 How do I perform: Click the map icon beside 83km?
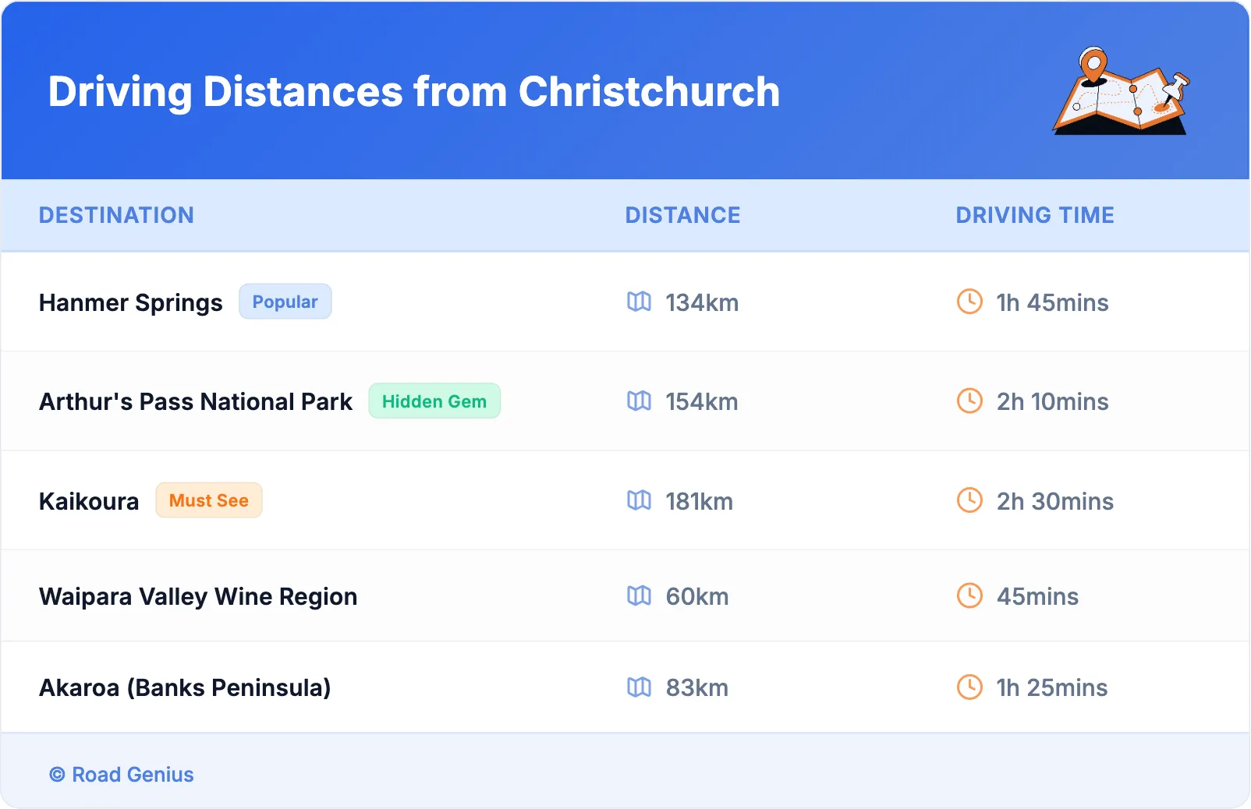point(639,687)
